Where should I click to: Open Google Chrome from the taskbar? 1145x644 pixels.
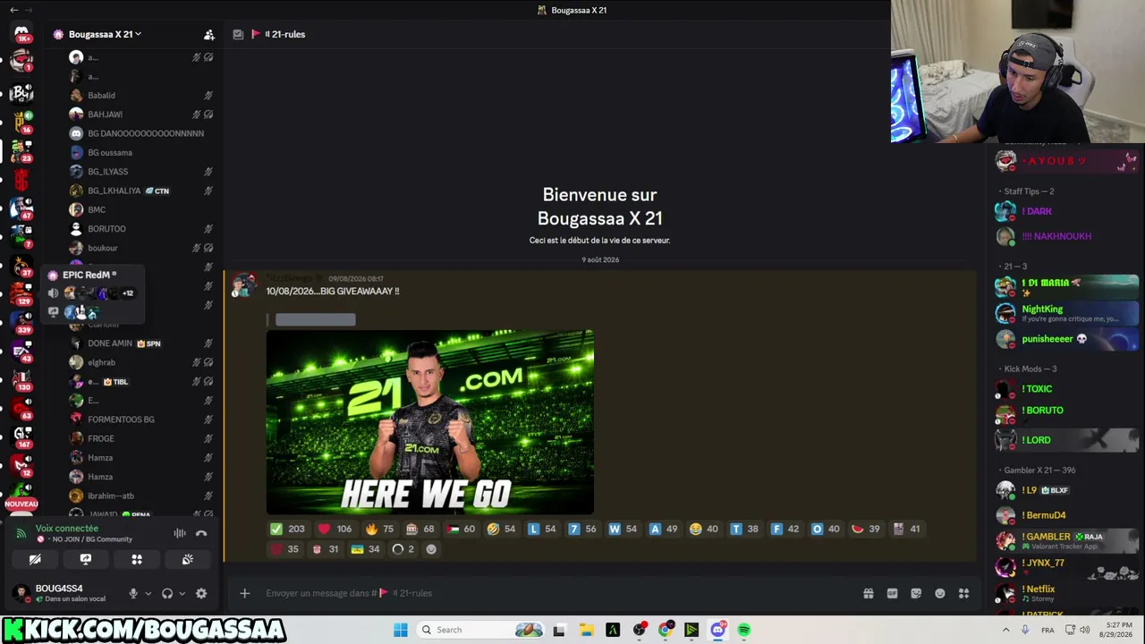point(666,630)
